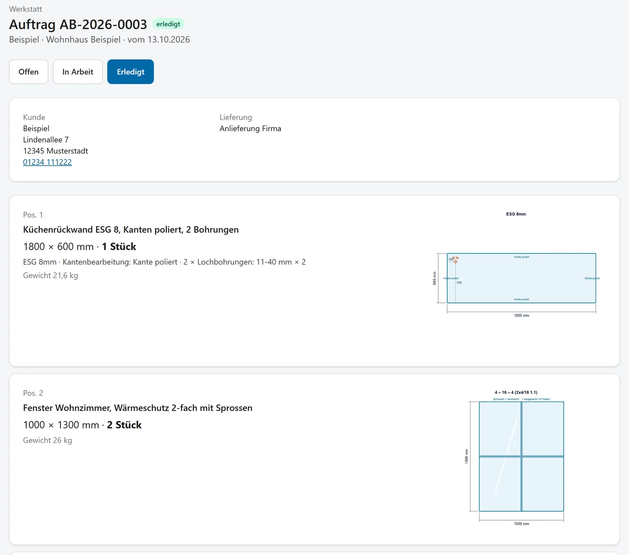Image resolution: width=629 pixels, height=555 pixels.
Task: Select title 'Küchenrückwand ESG 8, Kanten poliert, 2 Bohrungen'
Action: pyautogui.click(x=131, y=230)
